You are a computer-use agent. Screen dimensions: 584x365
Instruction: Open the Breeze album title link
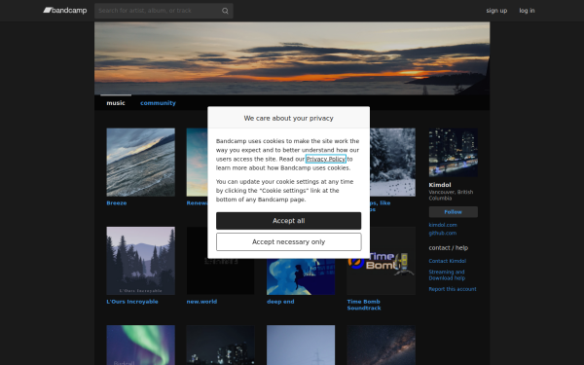coord(117,203)
